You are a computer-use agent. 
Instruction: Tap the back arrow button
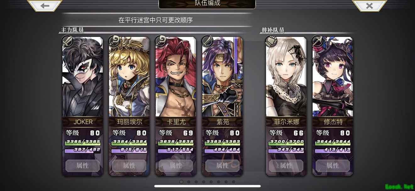point(45,6)
